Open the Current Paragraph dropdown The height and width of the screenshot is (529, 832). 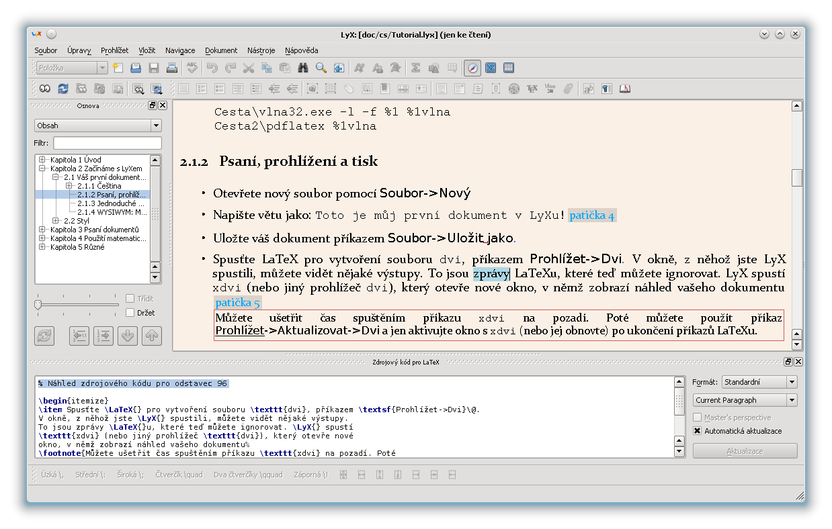click(x=745, y=400)
